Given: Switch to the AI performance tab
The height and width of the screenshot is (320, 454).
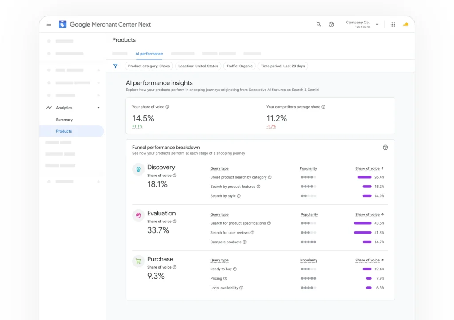Looking at the screenshot, I should 149,54.
